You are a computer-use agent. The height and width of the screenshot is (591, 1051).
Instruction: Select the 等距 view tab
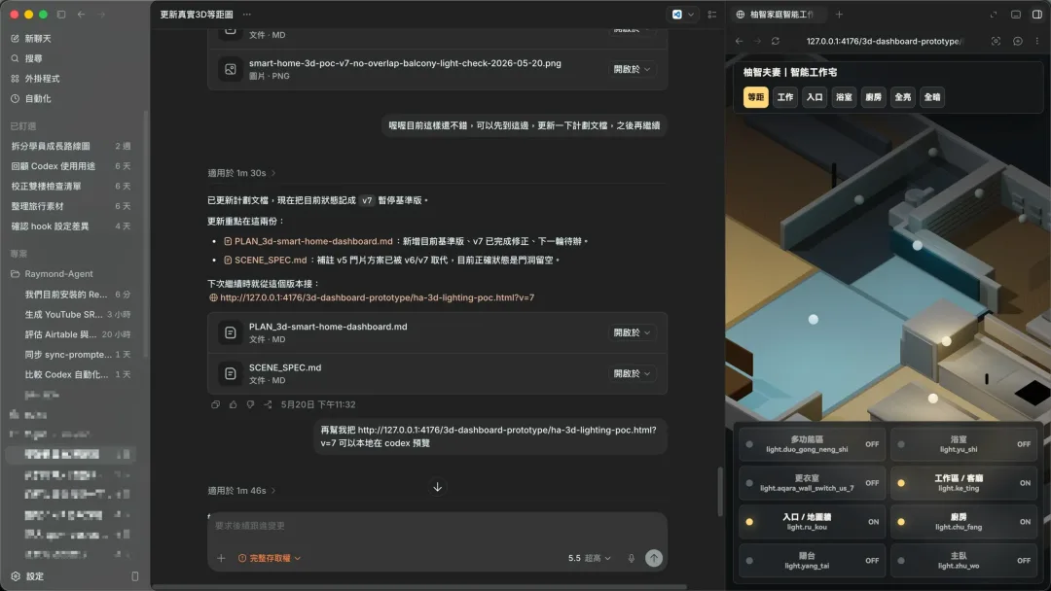coord(755,97)
